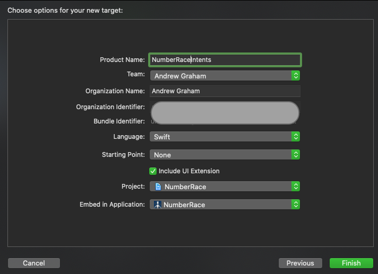Cancel the new target dialog
The height and width of the screenshot is (274, 378).
34,263
